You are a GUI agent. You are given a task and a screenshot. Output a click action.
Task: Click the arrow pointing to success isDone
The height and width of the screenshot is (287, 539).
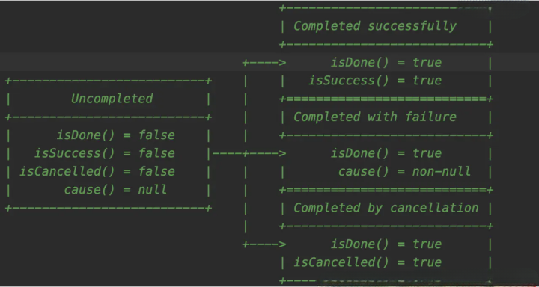pos(264,63)
